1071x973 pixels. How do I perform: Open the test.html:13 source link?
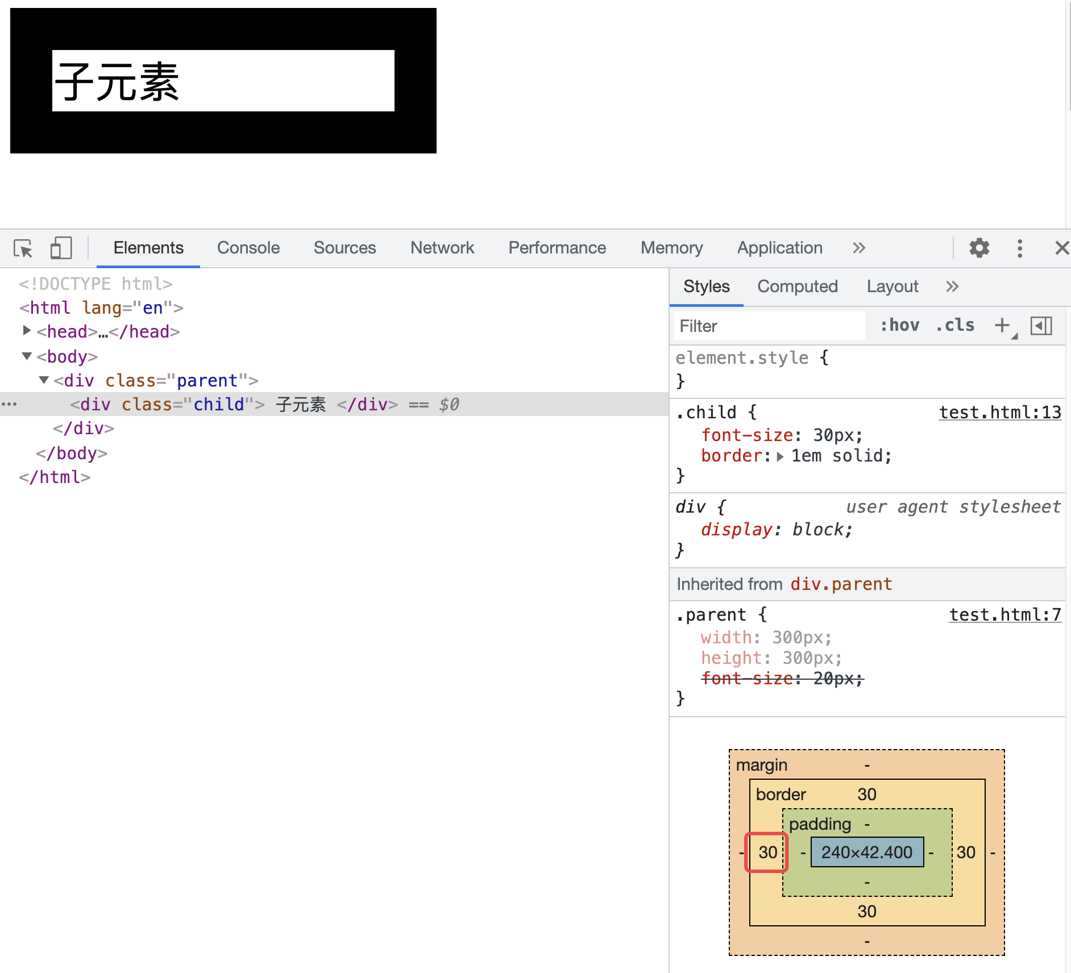[x=1000, y=413]
